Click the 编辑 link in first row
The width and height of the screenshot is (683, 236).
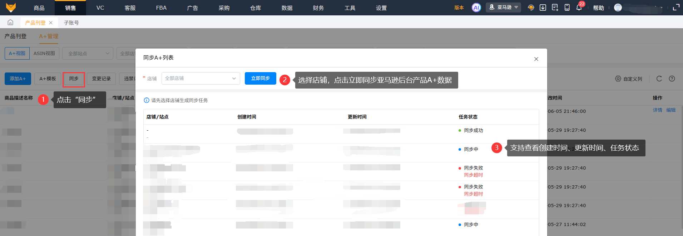click(671, 110)
